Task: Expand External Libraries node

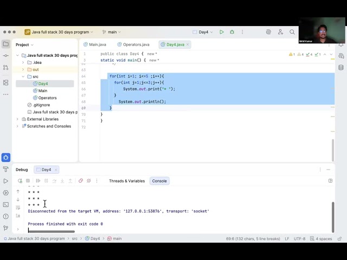Action: 17,119
